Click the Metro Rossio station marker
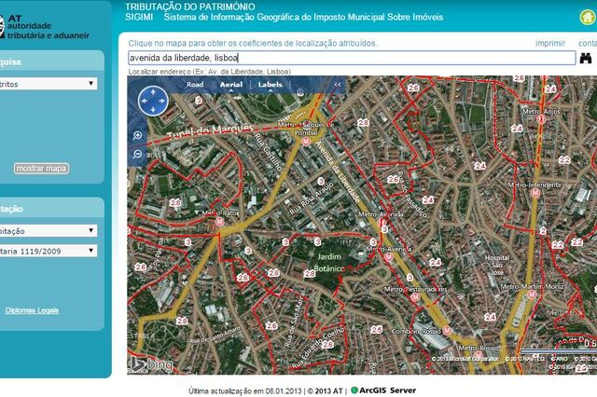597x397 pixels. tap(479, 356)
